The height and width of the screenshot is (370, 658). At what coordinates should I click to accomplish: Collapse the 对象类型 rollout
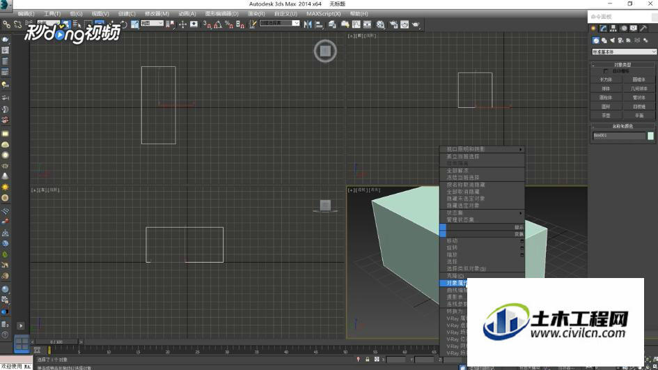622,65
